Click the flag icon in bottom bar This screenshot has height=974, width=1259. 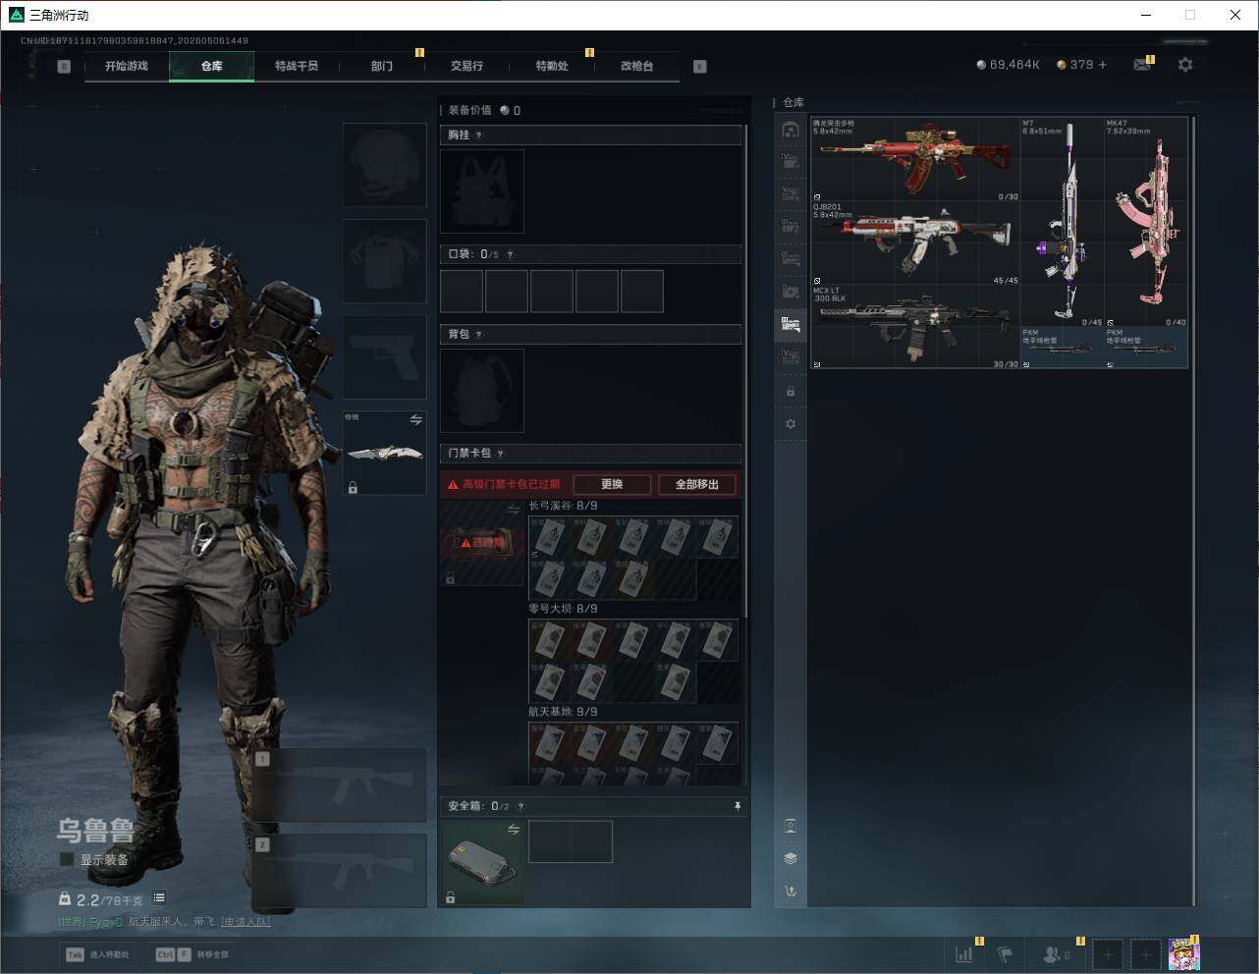[1005, 953]
